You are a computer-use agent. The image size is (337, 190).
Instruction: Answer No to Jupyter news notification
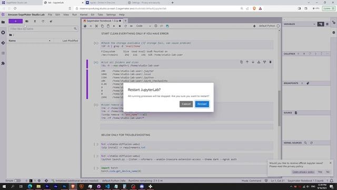[328, 172]
